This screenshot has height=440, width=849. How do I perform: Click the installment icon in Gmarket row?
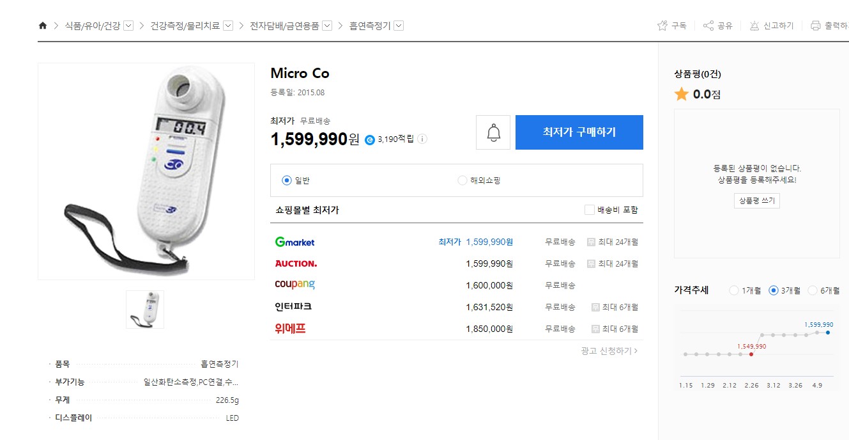click(592, 242)
